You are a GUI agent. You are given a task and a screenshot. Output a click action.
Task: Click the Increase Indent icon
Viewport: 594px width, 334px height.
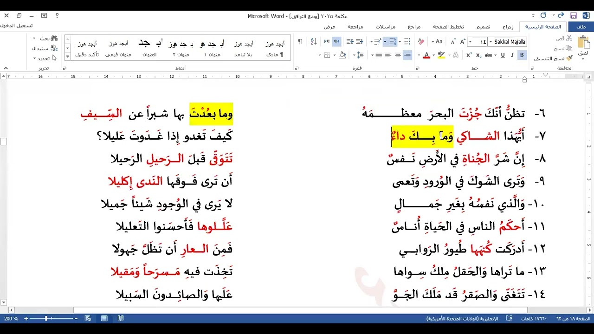[x=350, y=42]
